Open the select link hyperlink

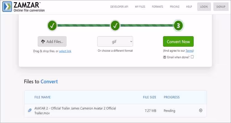tap(65, 51)
